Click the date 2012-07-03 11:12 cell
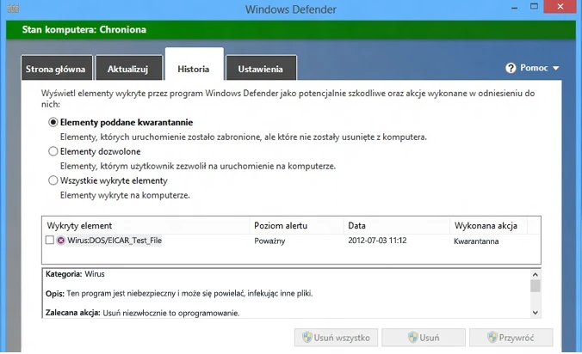This screenshot has height=354, width=582. pos(377,241)
